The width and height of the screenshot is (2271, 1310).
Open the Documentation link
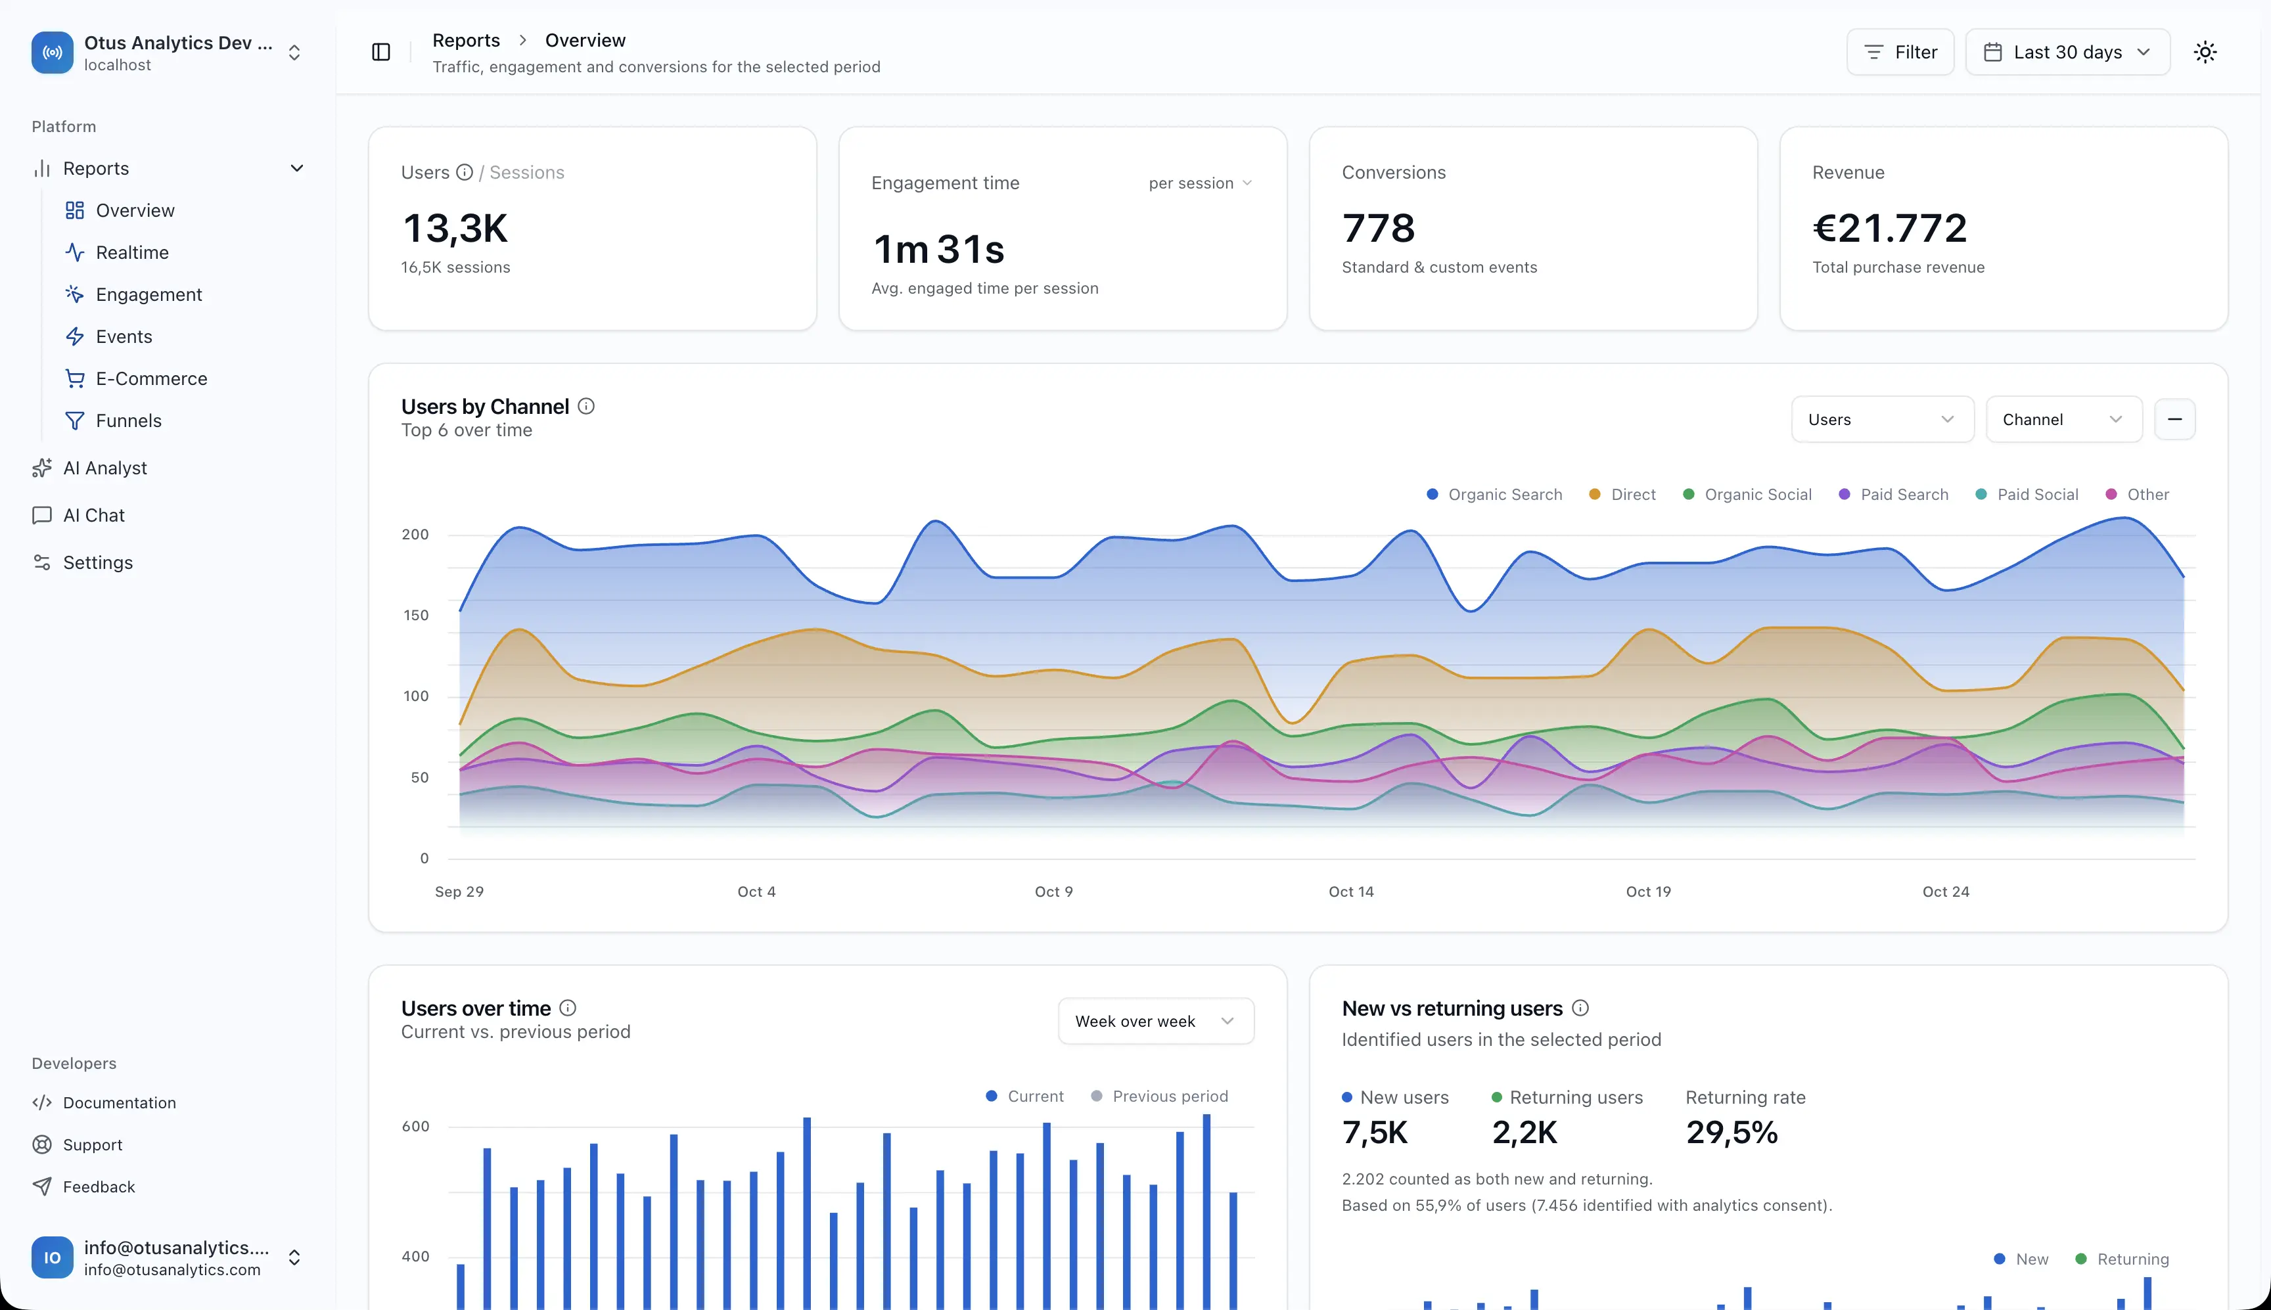(x=119, y=1103)
